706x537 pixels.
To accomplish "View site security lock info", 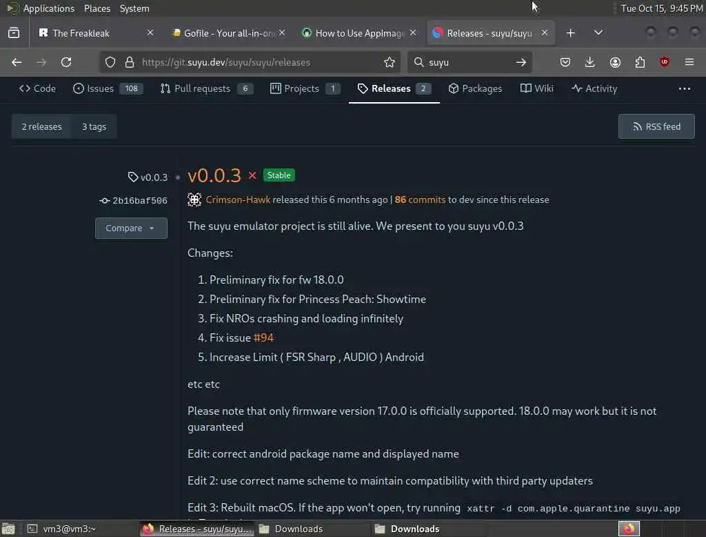I will click(x=130, y=62).
